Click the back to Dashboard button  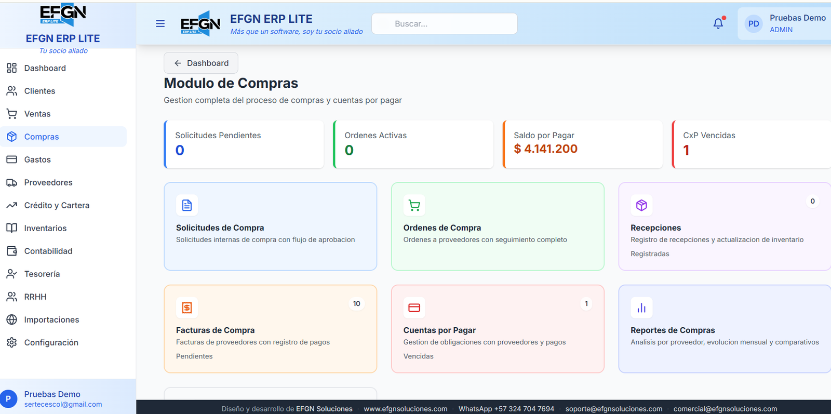[201, 63]
